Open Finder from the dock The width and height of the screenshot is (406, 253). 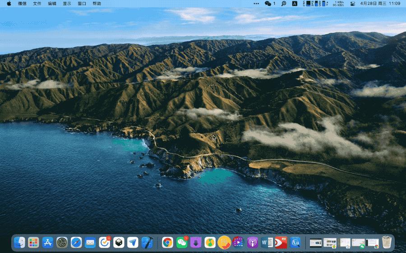coord(19,243)
